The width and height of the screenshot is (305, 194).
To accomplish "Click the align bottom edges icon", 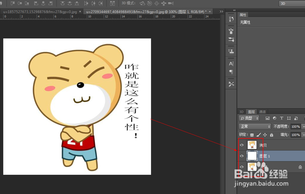I will pos(27,3).
